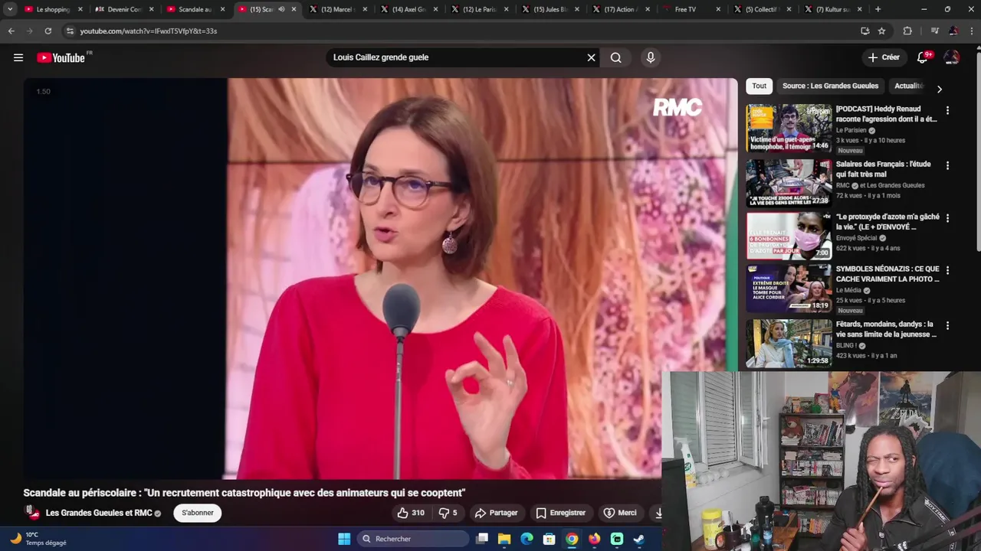
Task: Close the 'Devenir Con' browser tab
Action: coord(151,9)
